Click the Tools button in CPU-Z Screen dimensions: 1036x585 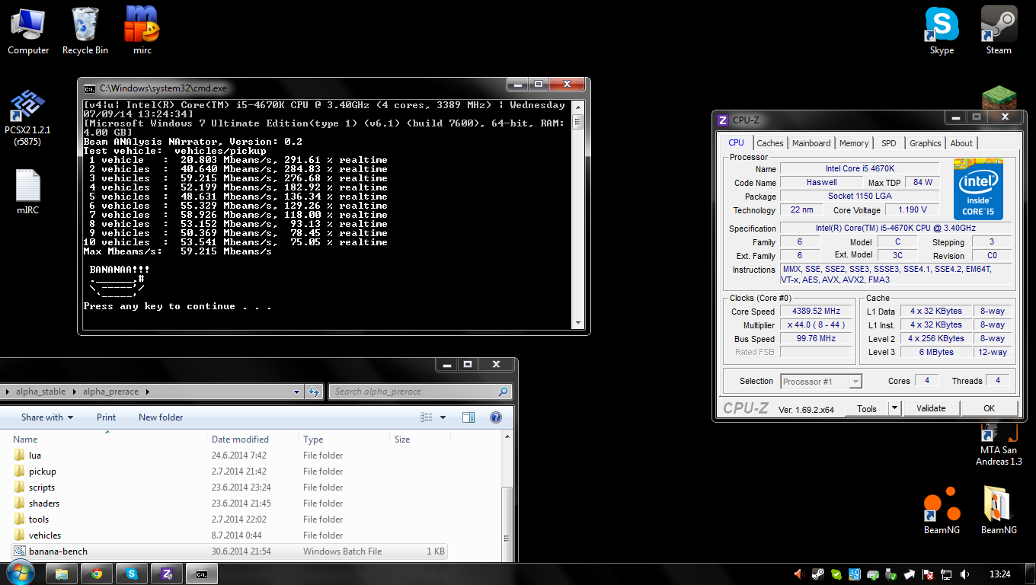867,408
